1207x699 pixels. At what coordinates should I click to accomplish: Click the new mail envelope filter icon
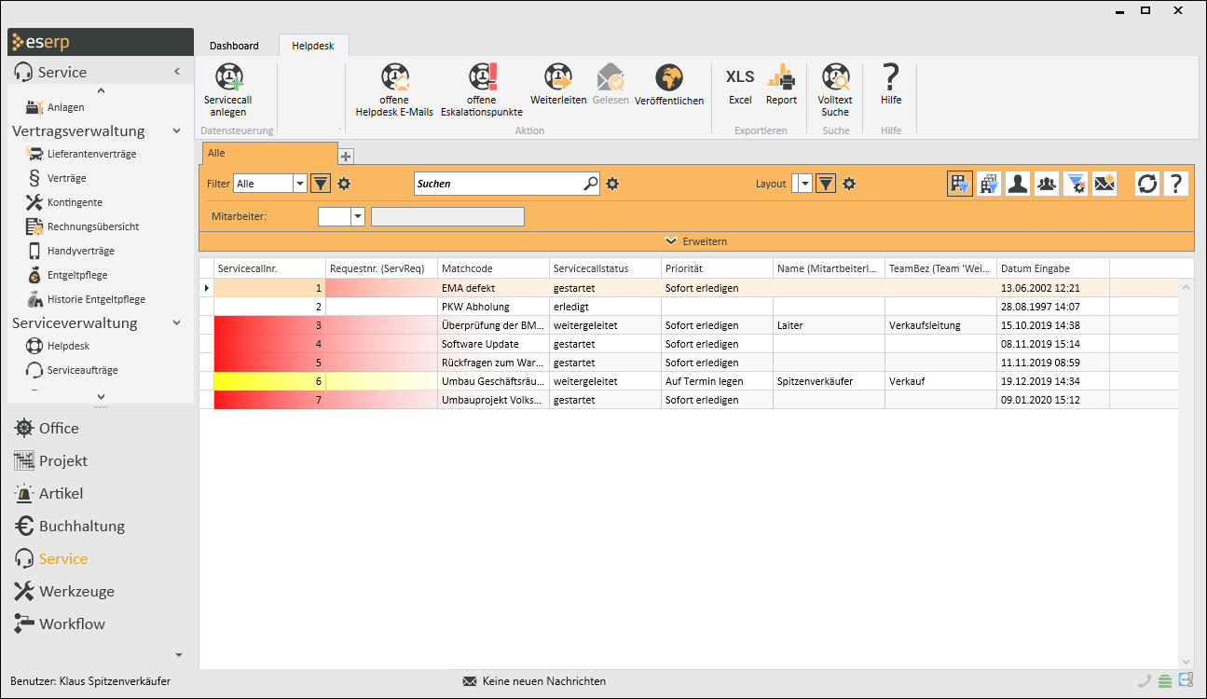click(x=1104, y=184)
